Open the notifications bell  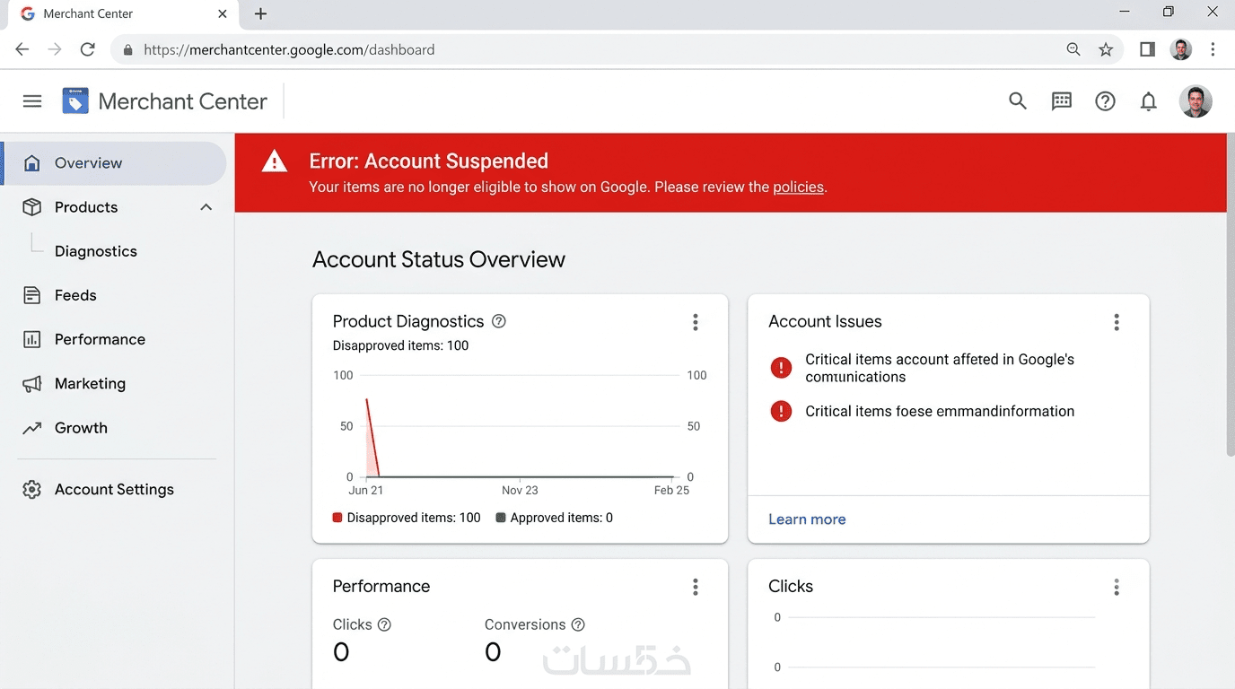(1148, 101)
